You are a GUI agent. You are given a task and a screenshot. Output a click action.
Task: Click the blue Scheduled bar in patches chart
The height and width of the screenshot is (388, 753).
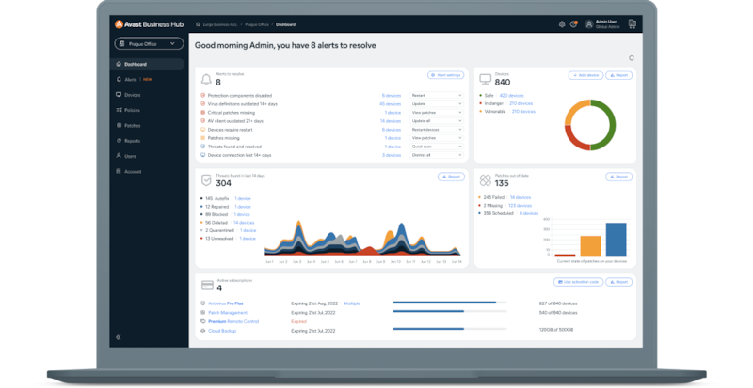click(617, 240)
